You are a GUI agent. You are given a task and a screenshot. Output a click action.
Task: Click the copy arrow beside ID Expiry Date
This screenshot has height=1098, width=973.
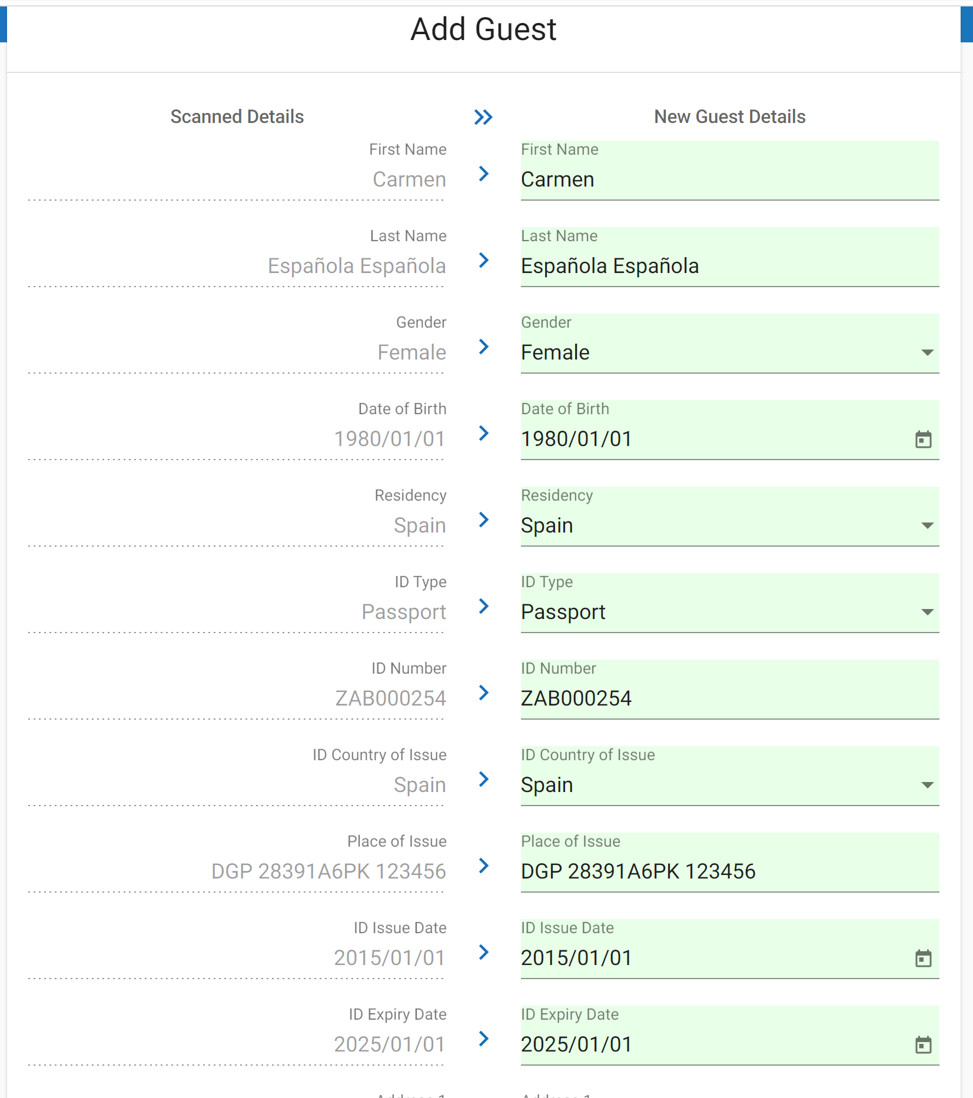(484, 1039)
